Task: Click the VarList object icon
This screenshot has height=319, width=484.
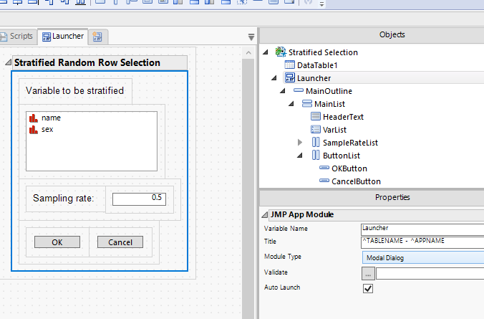Action: (315, 130)
